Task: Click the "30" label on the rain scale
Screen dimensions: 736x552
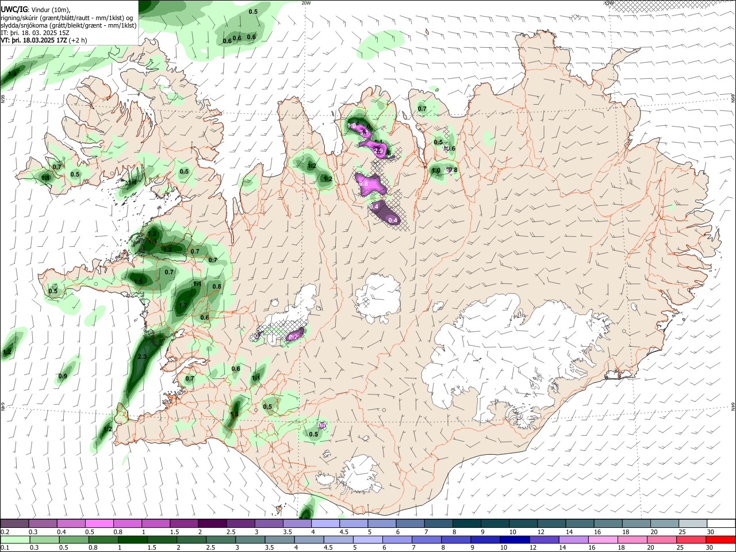Action: [x=711, y=547]
